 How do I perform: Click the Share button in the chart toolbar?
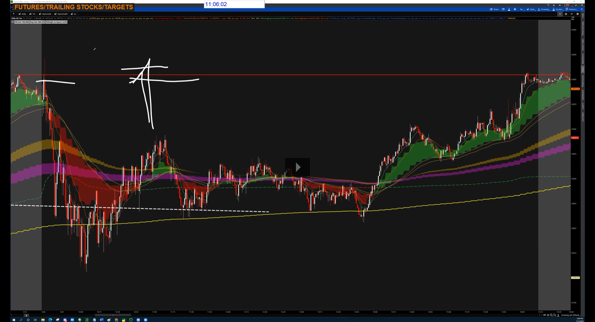pyautogui.click(x=494, y=9)
